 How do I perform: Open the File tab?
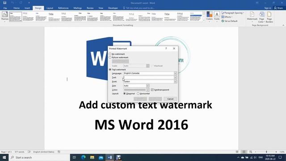point(5,8)
